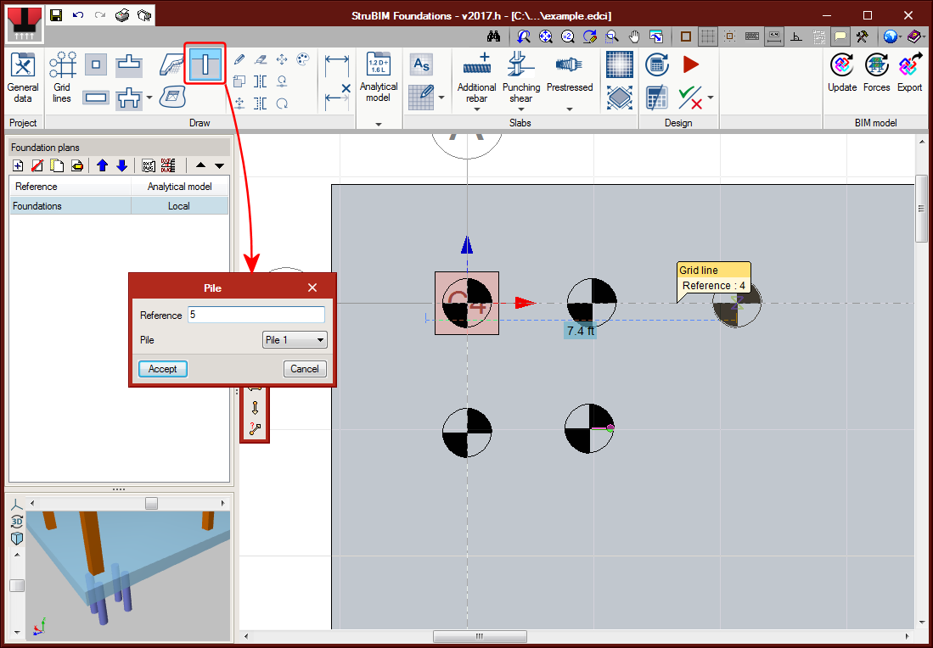The height and width of the screenshot is (648, 933).
Task: Toggle the tooltip speech-bubble button
Action: [840, 36]
